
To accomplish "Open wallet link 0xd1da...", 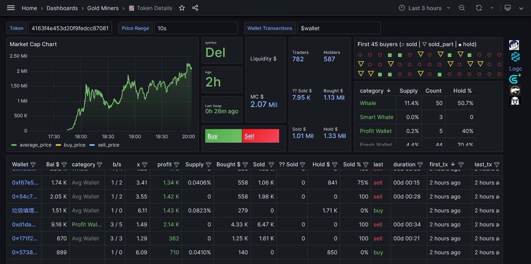I will point(25,224).
